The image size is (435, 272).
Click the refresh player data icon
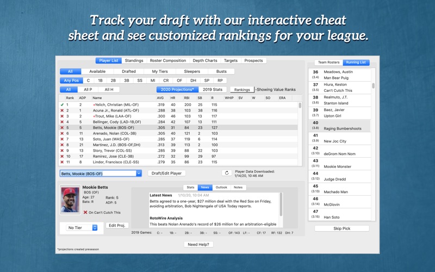click(227, 173)
